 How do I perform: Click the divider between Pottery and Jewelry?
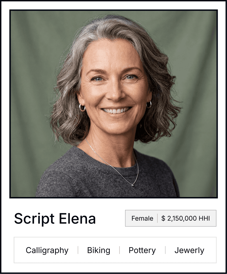point(165,250)
